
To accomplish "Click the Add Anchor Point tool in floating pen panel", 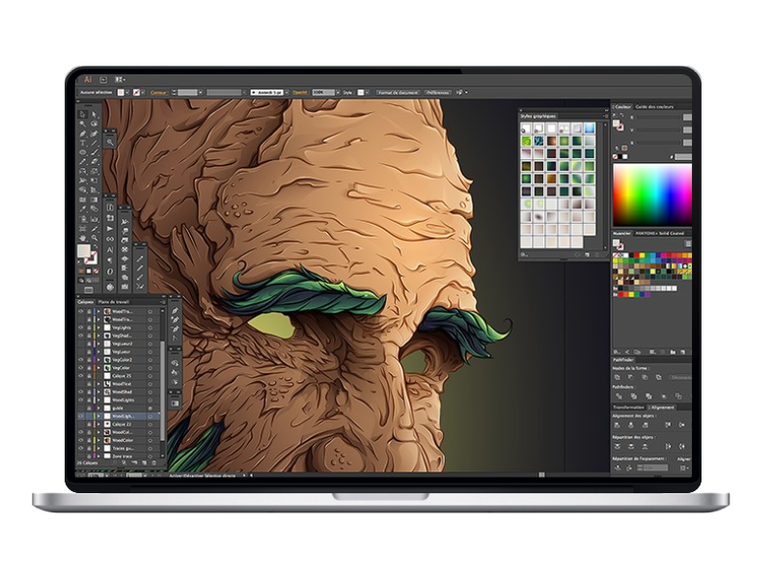I will tap(175, 319).
